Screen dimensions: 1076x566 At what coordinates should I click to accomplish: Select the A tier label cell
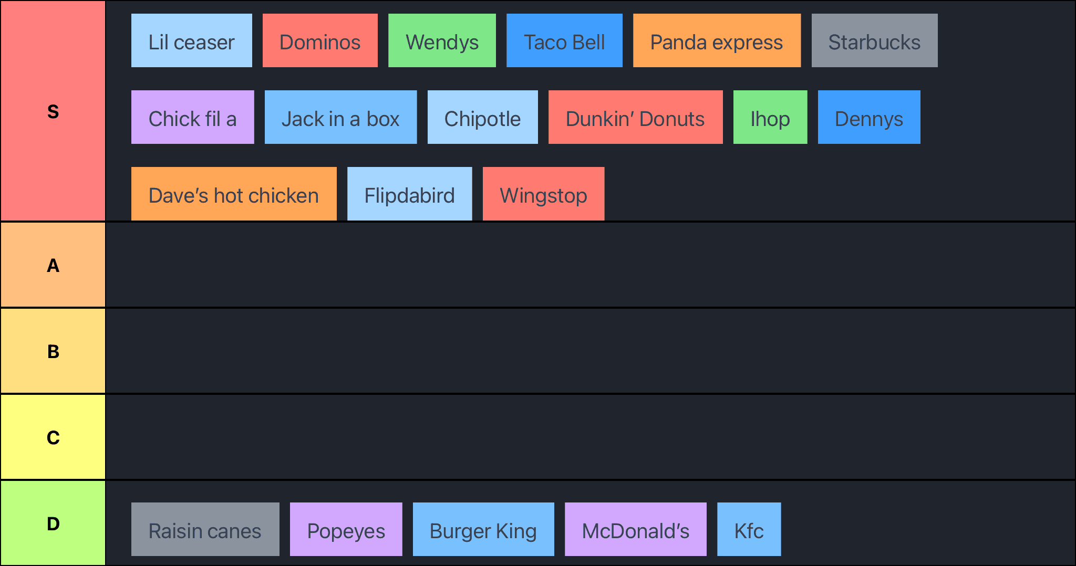[x=53, y=265]
